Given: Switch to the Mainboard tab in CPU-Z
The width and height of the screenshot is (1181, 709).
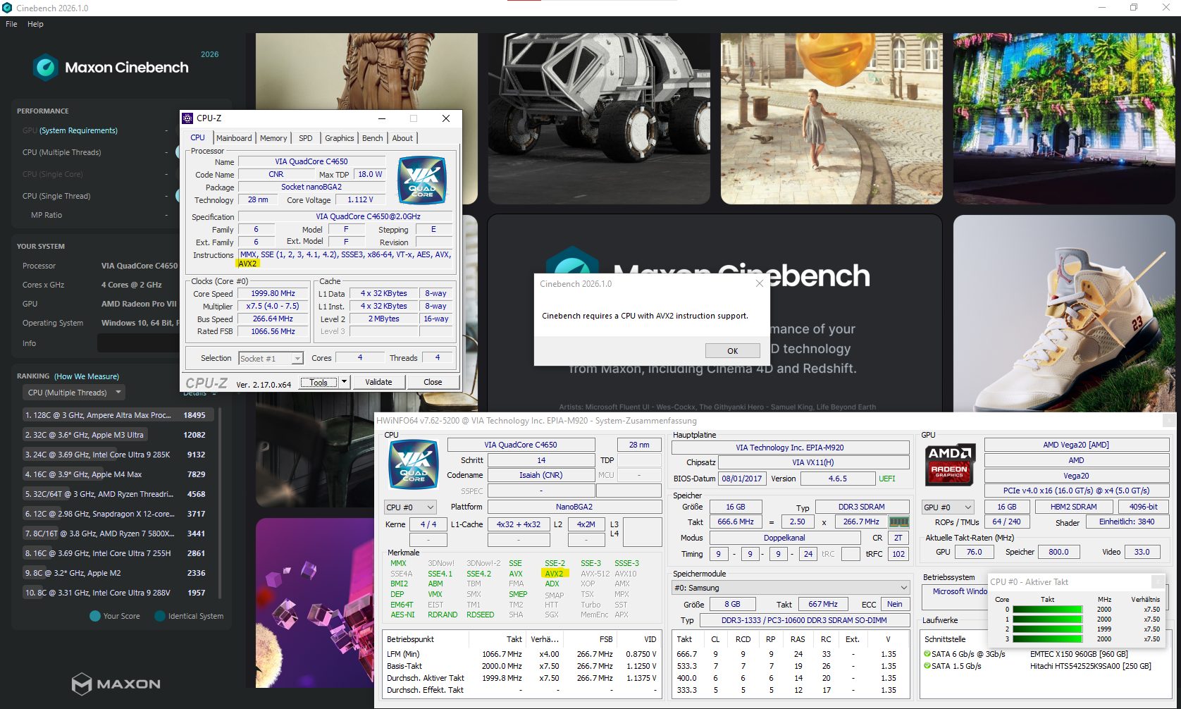Looking at the screenshot, I should tap(234, 138).
